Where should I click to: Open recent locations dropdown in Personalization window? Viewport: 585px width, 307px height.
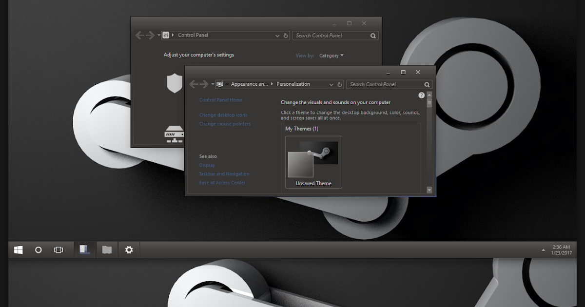(x=213, y=84)
